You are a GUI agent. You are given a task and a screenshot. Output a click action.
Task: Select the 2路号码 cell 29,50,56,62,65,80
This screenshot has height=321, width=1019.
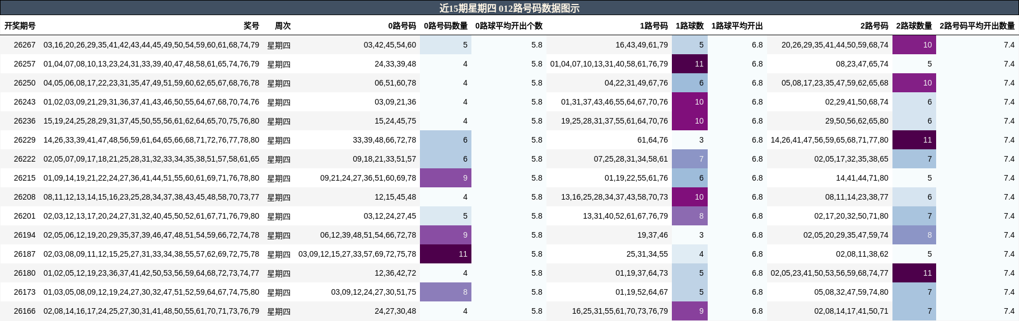coord(857,121)
